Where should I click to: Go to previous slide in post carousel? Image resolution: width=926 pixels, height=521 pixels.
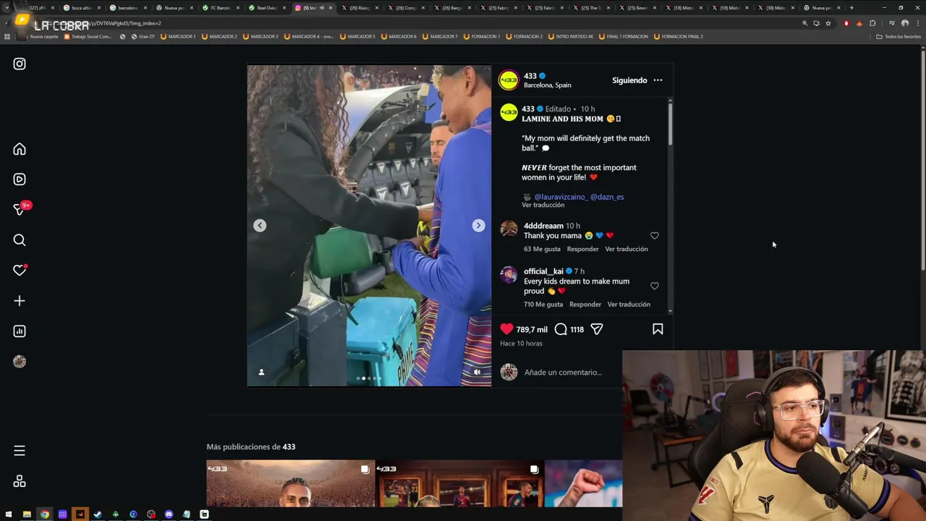coord(260,226)
